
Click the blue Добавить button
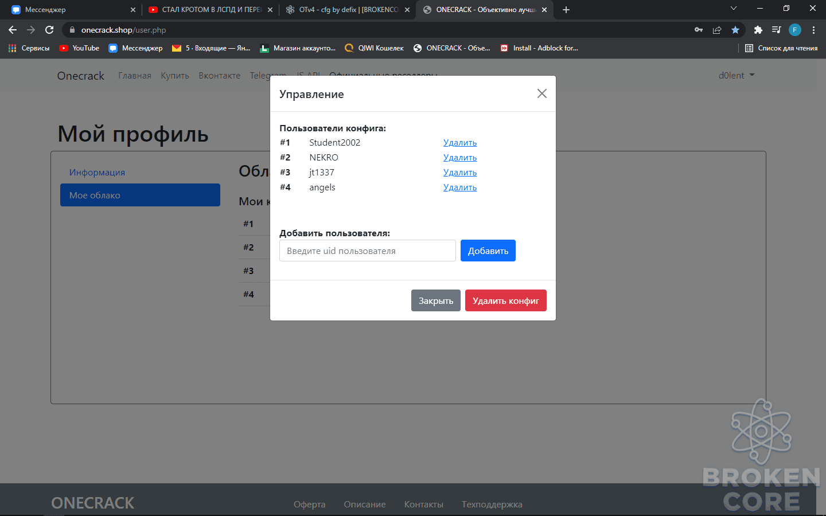point(488,251)
